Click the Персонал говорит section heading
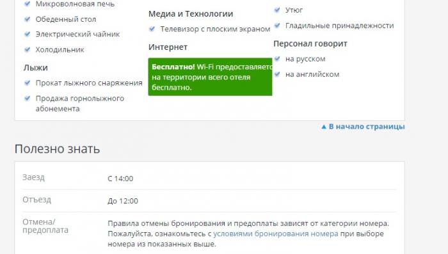This screenshot has width=448, height=254. [x=310, y=44]
